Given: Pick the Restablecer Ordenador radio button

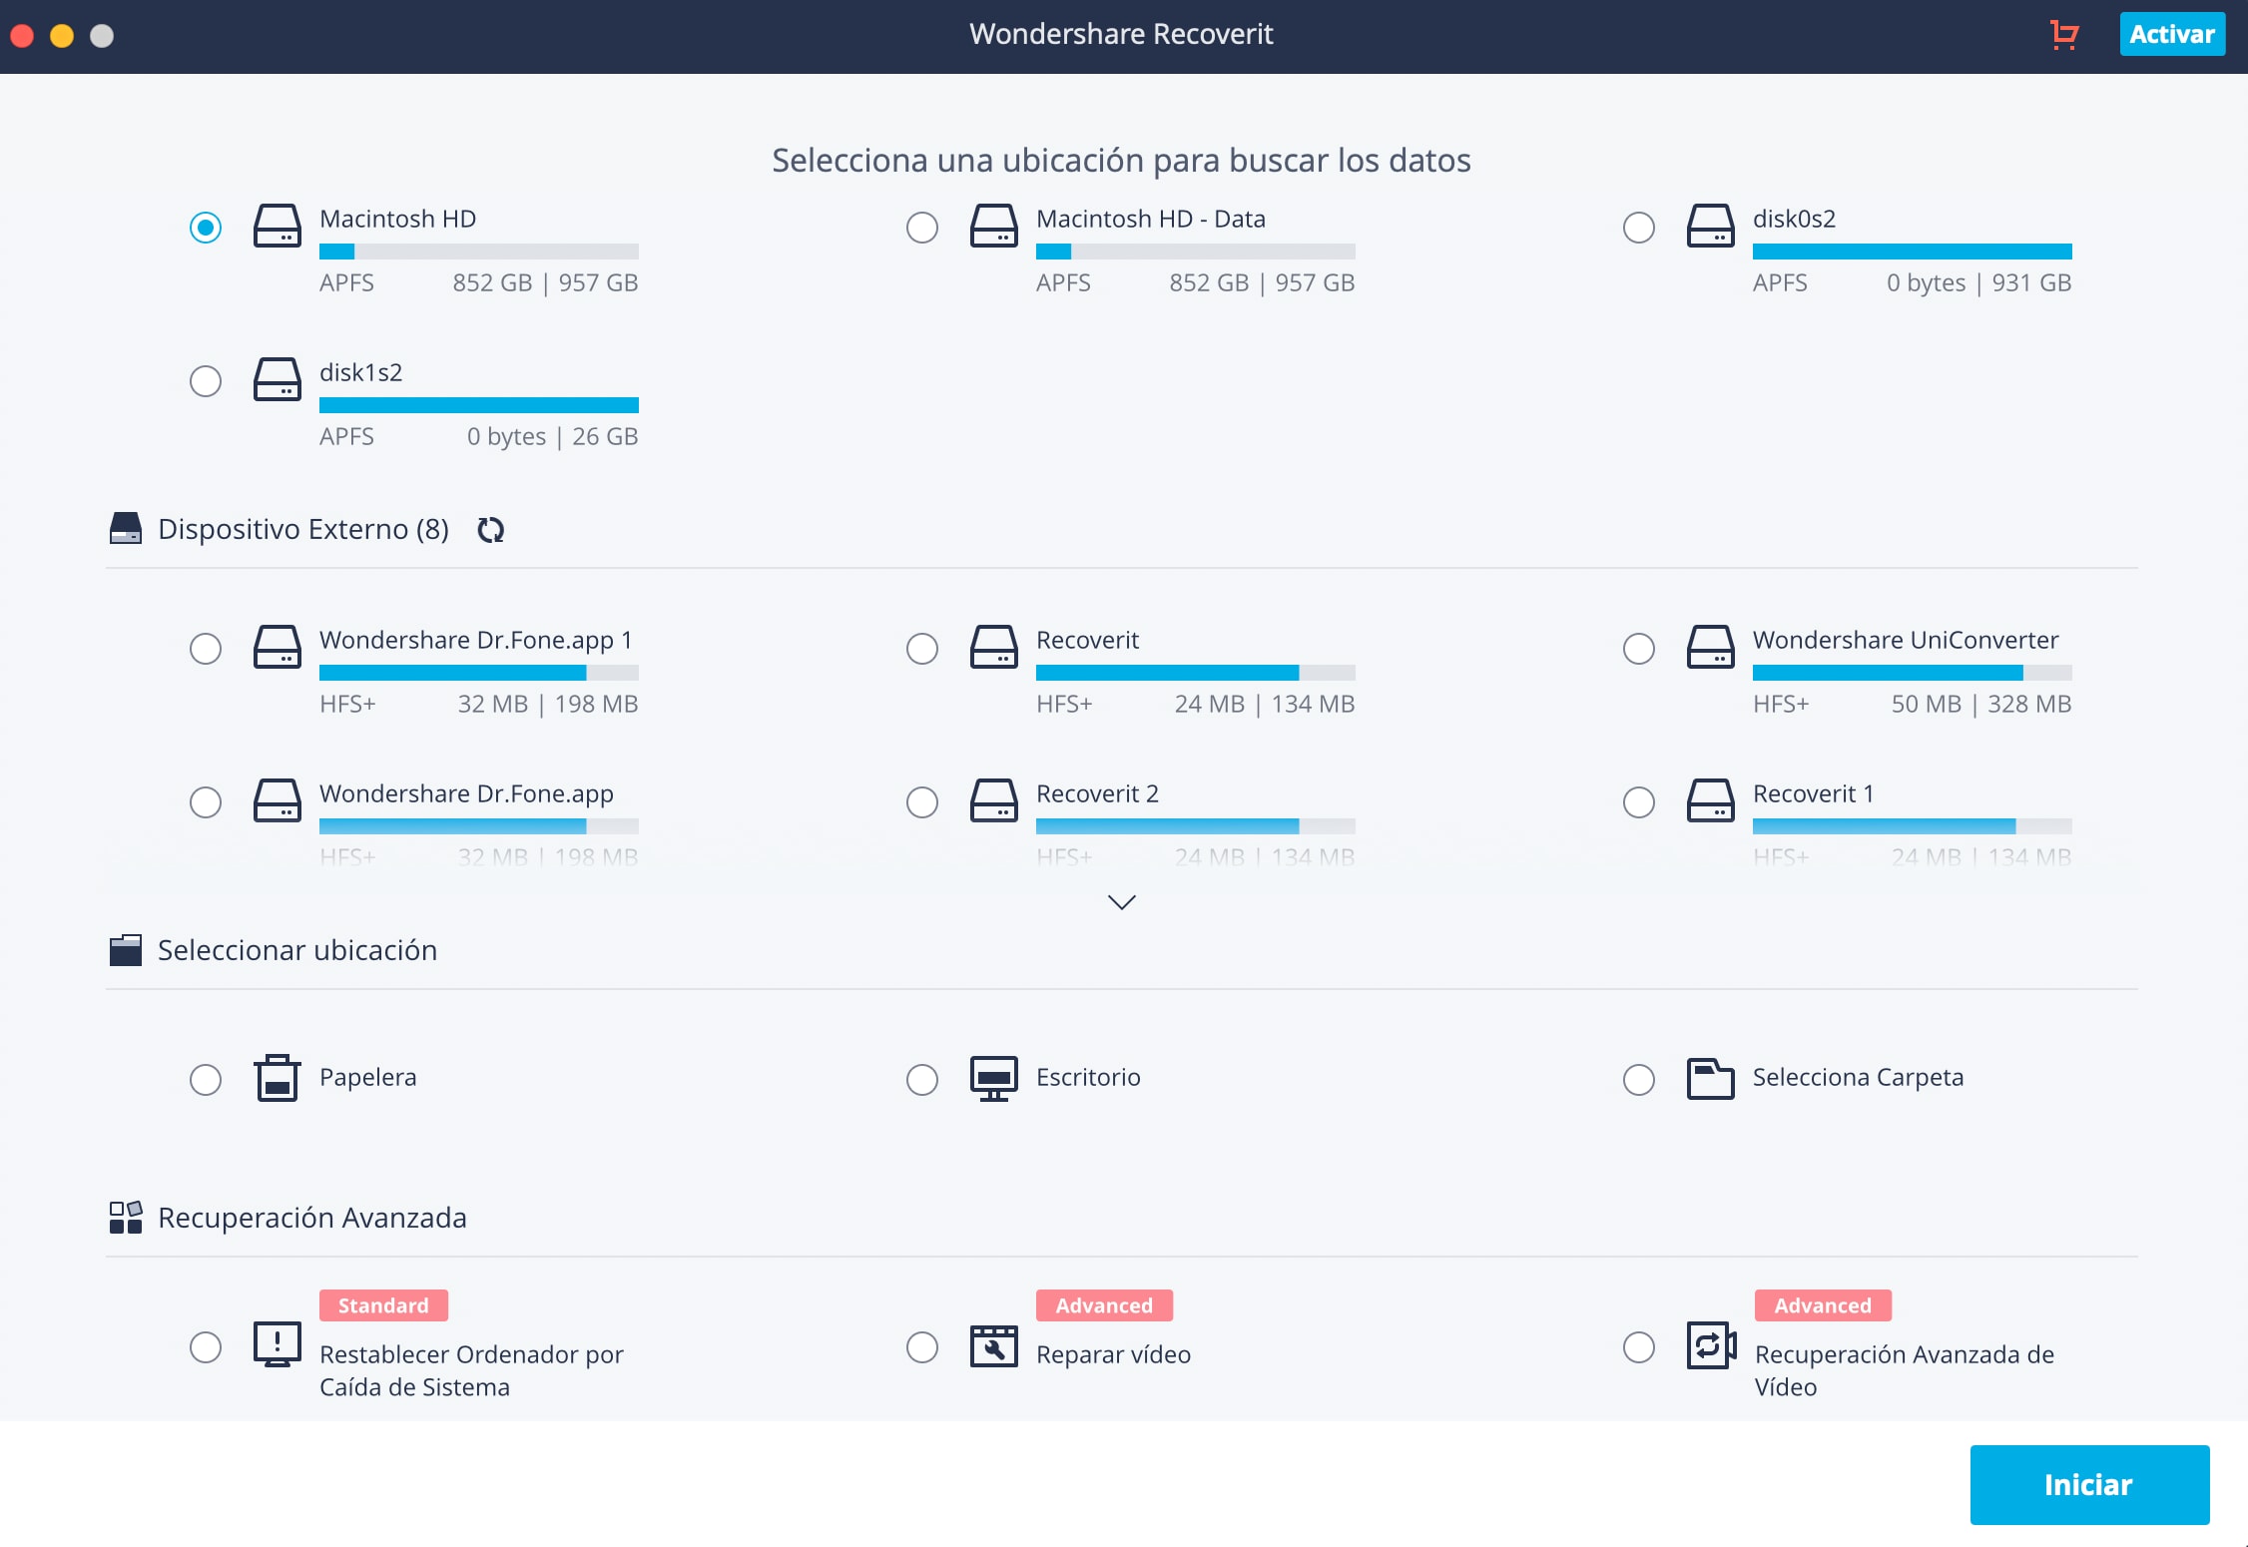Looking at the screenshot, I should pyautogui.click(x=206, y=1347).
